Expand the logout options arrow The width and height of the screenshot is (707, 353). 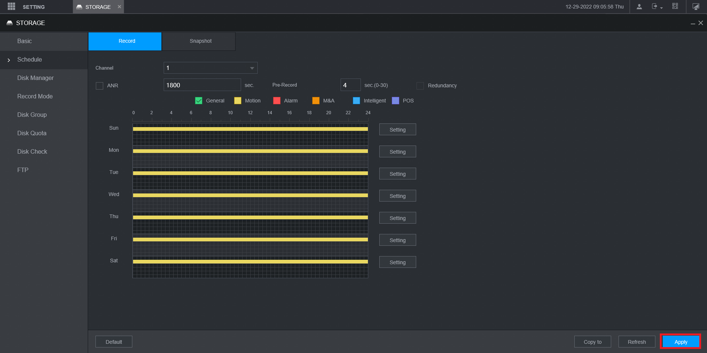pos(662,8)
